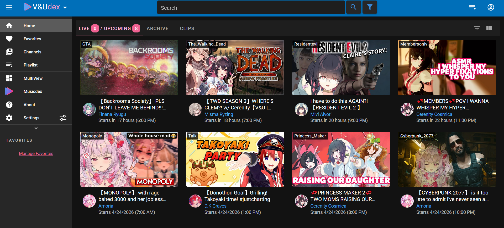504x228 pixels.
Task: Open the user account icon
Action: point(491,7)
